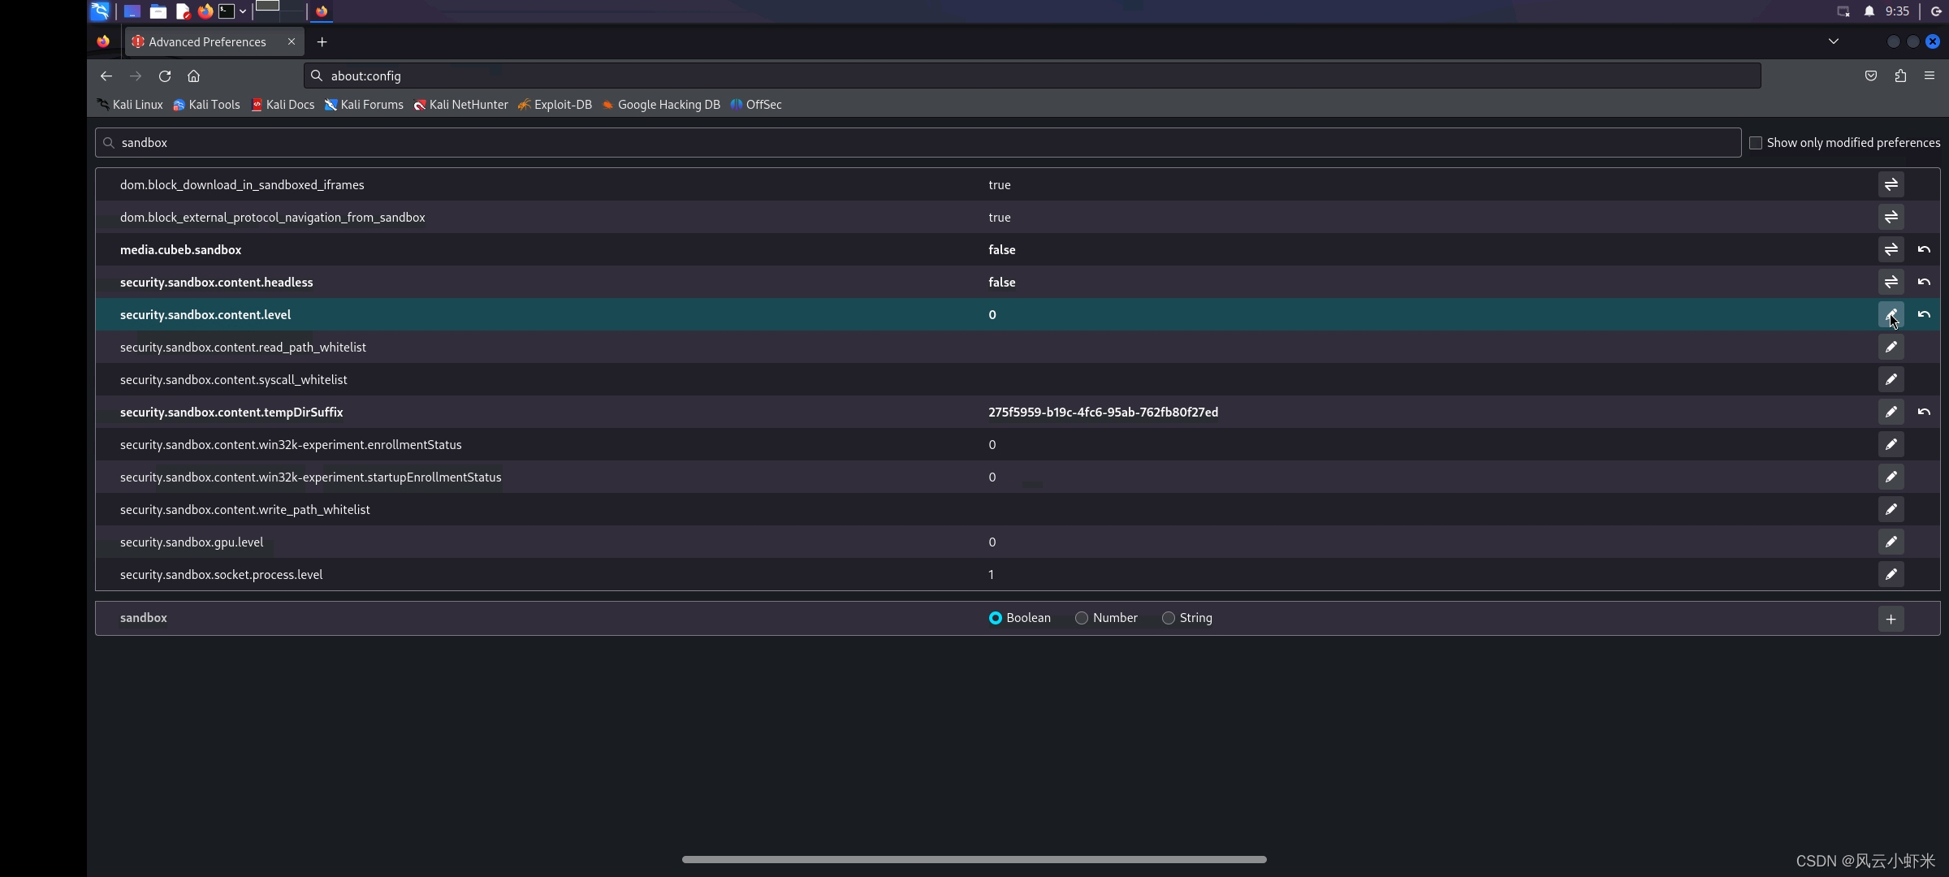This screenshot has height=877, width=1949.
Task: Edit security.sandbox.socket.process.level value
Action: point(1891,574)
